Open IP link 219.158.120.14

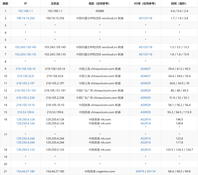25,69
